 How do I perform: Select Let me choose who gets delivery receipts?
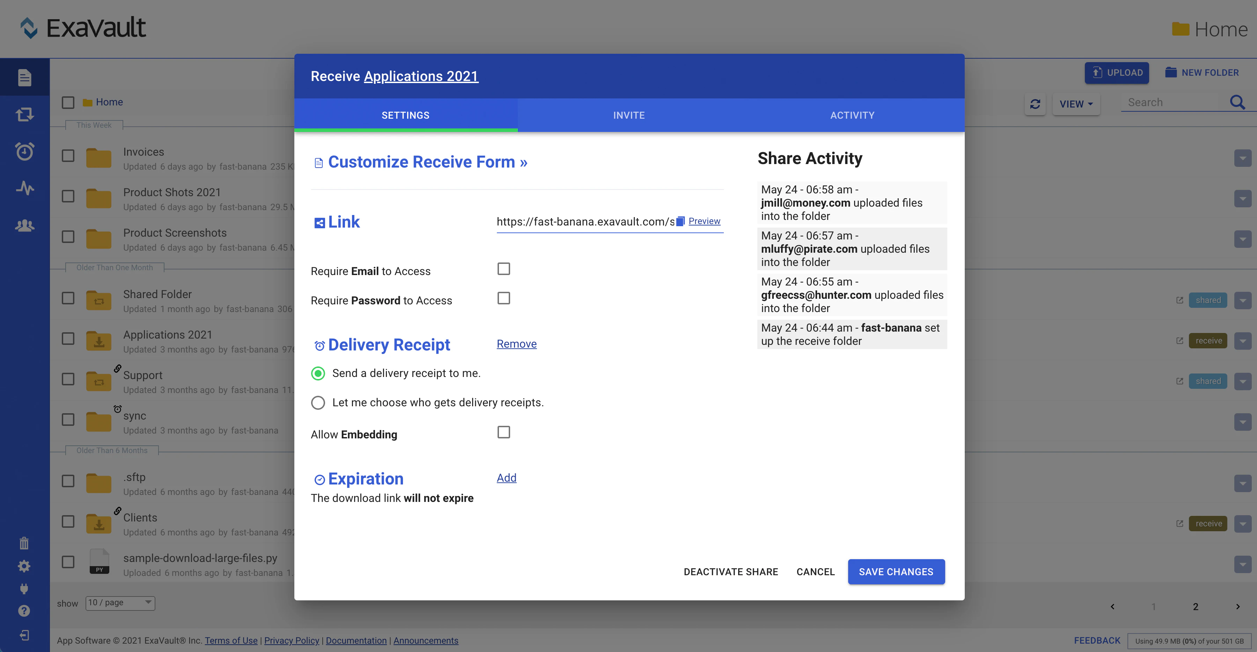(x=318, y=402)
